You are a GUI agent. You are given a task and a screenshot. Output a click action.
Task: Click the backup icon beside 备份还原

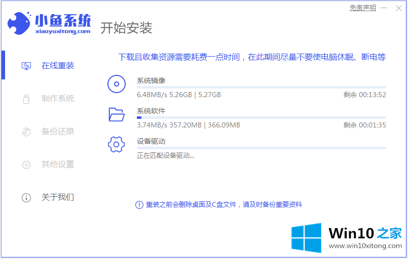point(26,132)
